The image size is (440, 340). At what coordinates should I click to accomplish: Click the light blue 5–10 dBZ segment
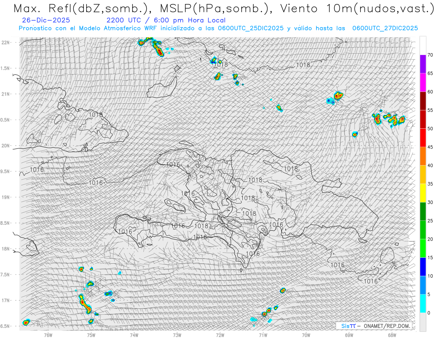(423, 285)
